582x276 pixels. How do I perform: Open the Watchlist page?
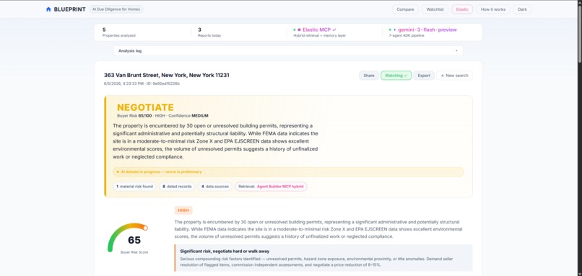click(x=435, y=9)
